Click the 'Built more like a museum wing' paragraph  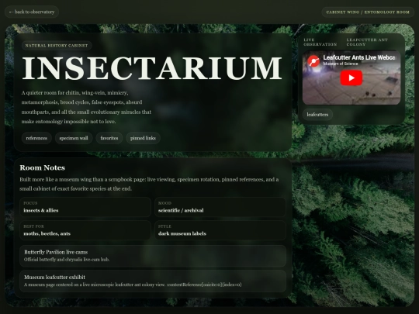coord(149,184)
